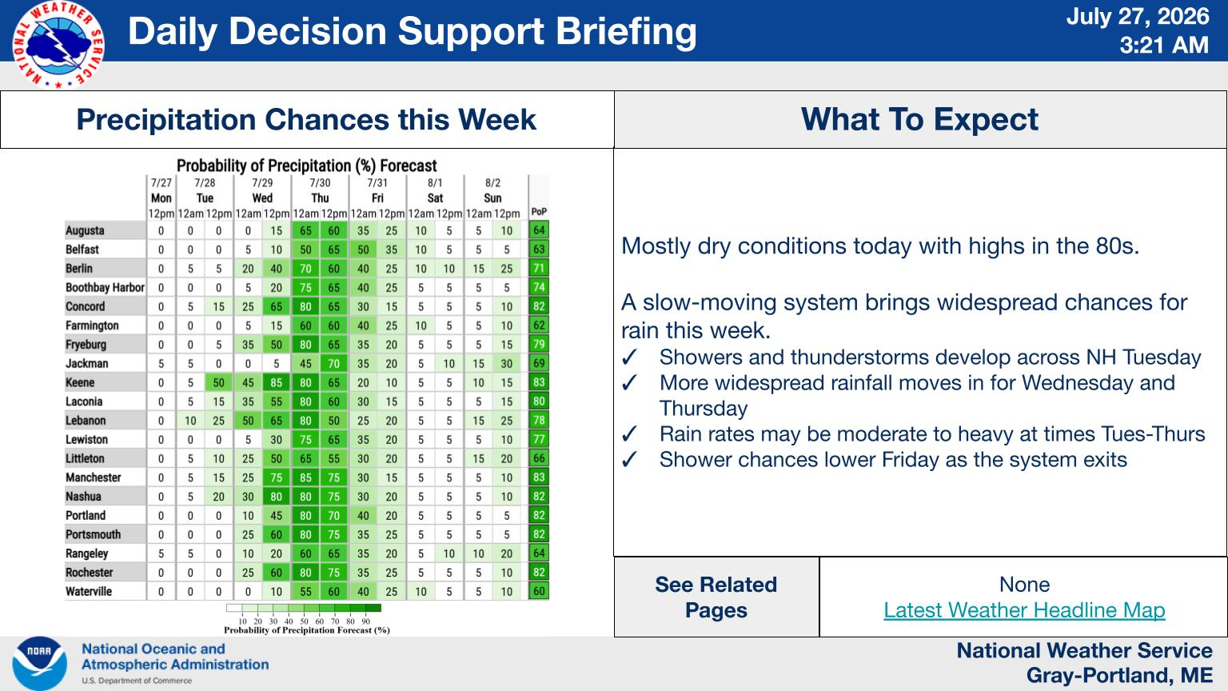Click Manchester's PoP value 83

click(x=539, y=477)
